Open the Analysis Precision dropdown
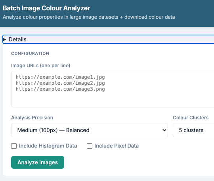 (90, 130)
